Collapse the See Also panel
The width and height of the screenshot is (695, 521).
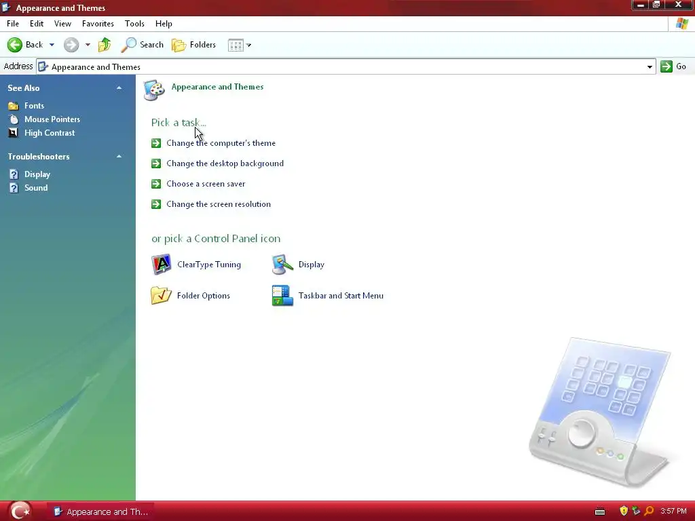[119, 88]
